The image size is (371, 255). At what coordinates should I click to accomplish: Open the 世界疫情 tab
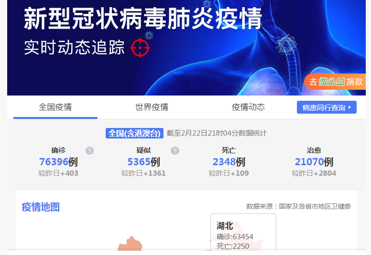coord(152,107)
